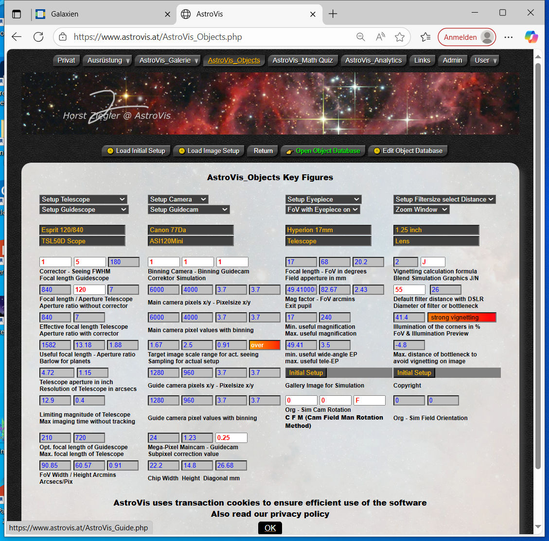Accept cookies with the OK button
The height and width of the screenshot is (541, 549).
point(270,528)
